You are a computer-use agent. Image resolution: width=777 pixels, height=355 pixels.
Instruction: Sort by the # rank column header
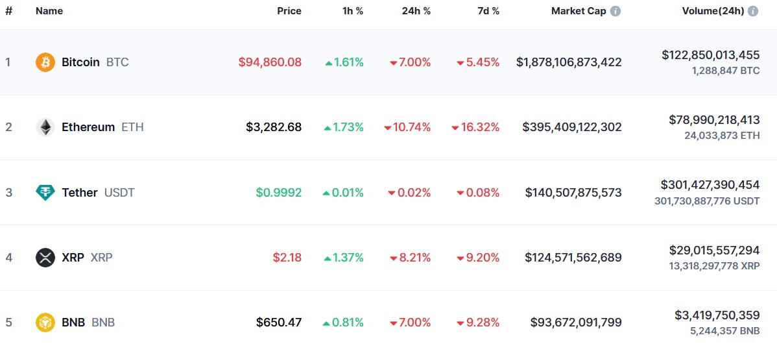(8, 11)
